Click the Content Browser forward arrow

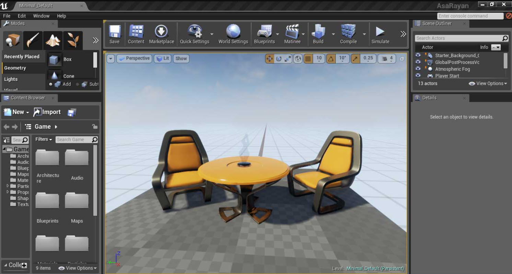tap(15, 127)
